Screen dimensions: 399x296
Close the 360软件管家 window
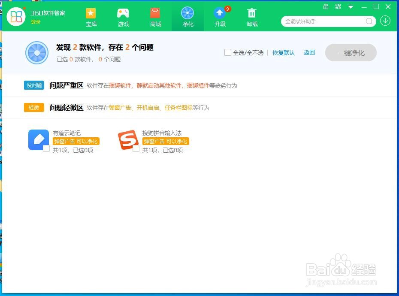[x=388, y=7]
